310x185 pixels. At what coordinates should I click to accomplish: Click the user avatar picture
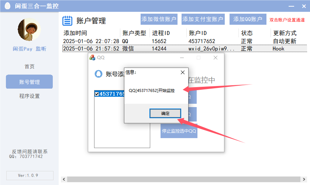pyautogui.click(x=29, y=30)
